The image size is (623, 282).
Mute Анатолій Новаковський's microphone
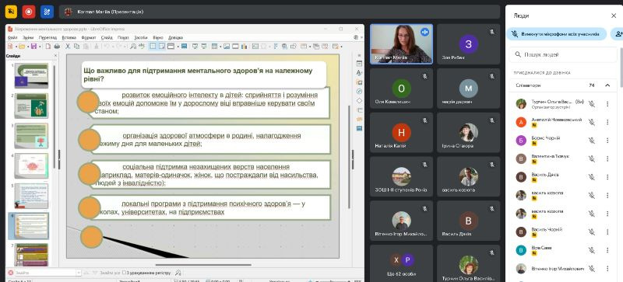[x=592, y=122]
